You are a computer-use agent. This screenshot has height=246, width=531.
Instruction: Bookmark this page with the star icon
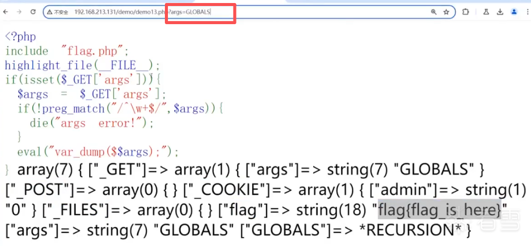(446, 12)
